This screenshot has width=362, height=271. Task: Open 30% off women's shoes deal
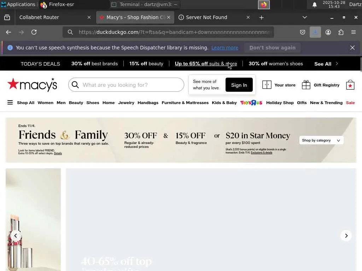pyautogui.click(x=276, y=64)
